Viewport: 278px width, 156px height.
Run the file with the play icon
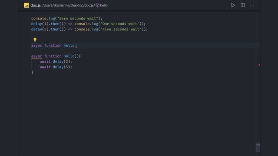233,5
